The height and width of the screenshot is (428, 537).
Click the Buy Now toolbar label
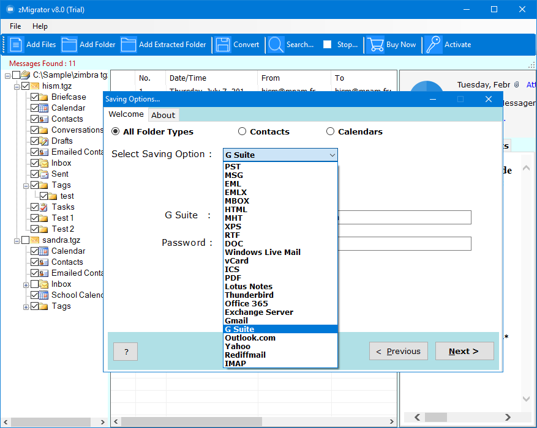pyautogui.click(x=401, y=45)
